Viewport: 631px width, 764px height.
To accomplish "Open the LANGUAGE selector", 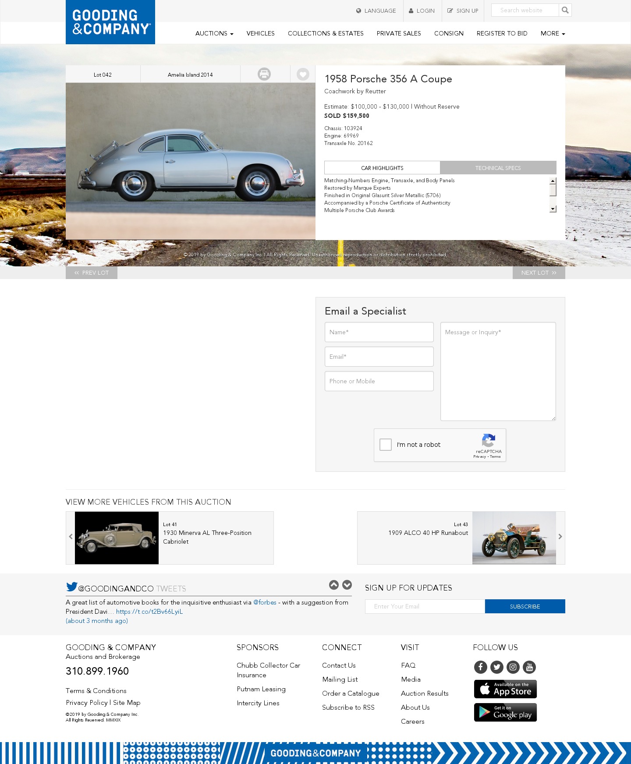I will click(x=376, y=11).
